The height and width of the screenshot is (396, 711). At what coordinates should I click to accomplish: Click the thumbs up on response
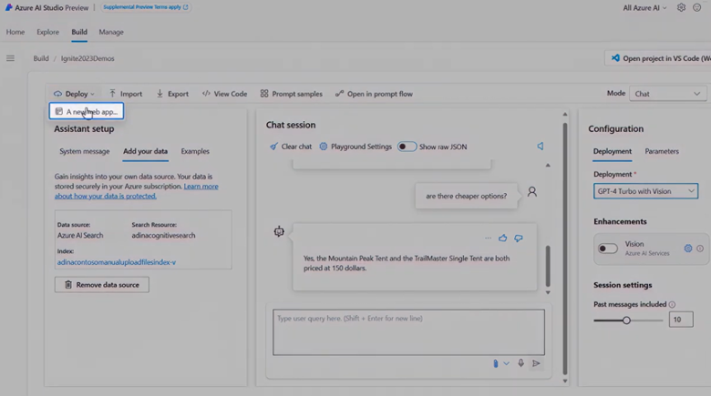[503, 238]
